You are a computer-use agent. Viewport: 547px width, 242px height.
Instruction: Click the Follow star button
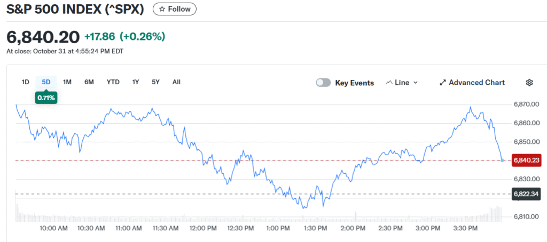[x=175, y=9]
